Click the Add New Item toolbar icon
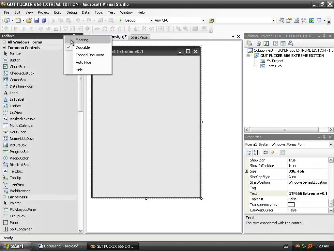334x251 pixels. (x=18, y=20)
